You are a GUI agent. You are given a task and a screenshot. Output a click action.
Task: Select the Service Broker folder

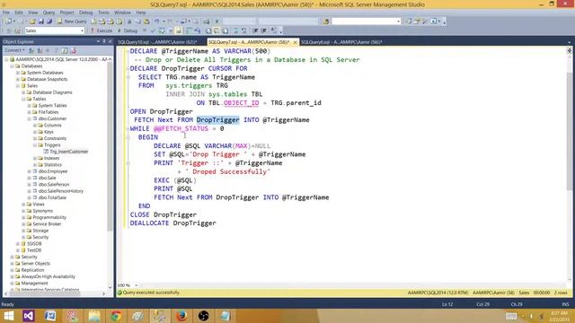tap(47, 224)
